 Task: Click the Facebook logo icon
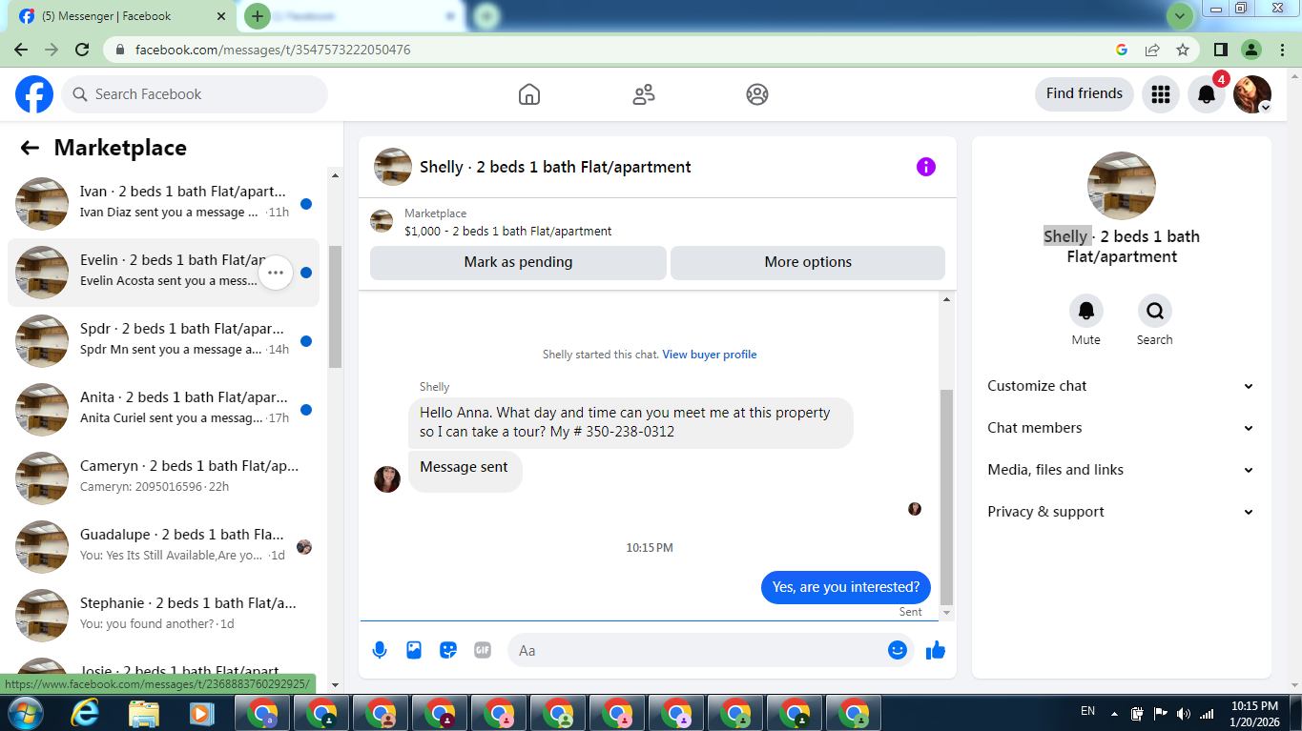pyautogui.click(x=34, y=94)
